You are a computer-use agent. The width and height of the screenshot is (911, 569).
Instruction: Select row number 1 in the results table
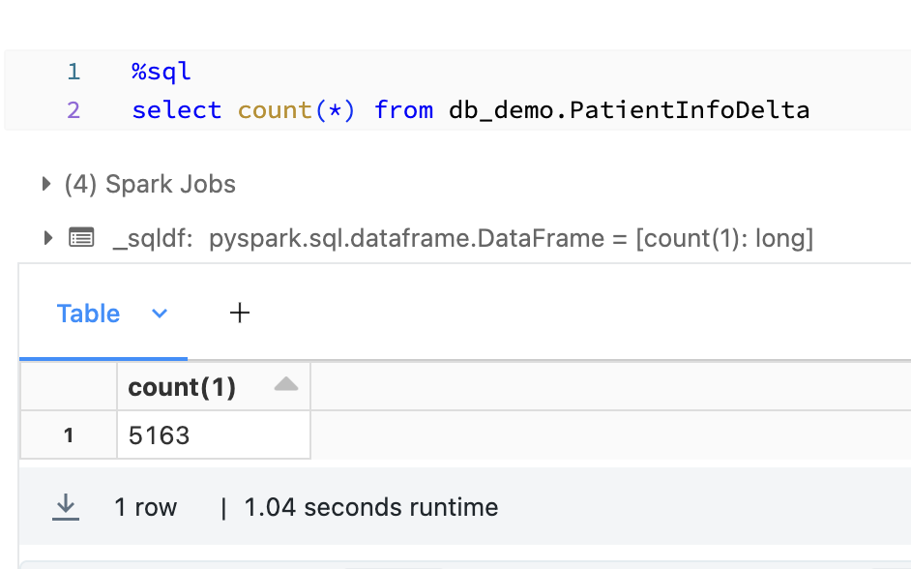69,434
